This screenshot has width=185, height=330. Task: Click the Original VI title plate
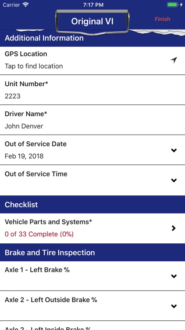pyautogui.click(x=92, y=22)
